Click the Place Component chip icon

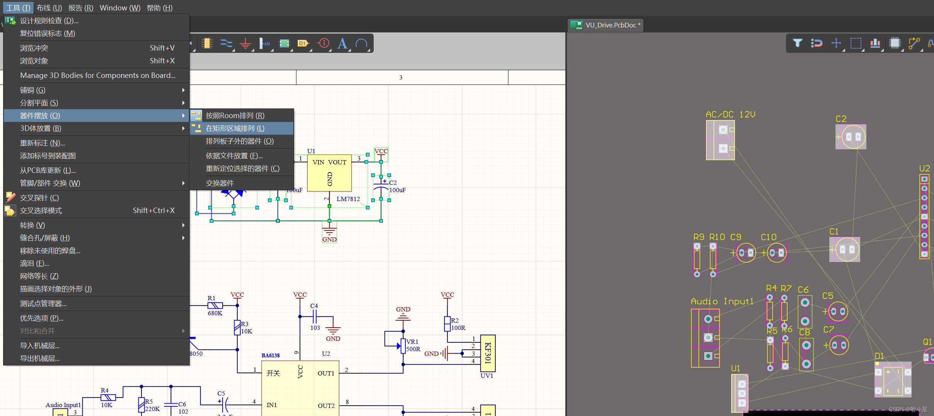(x=895, y=43)
